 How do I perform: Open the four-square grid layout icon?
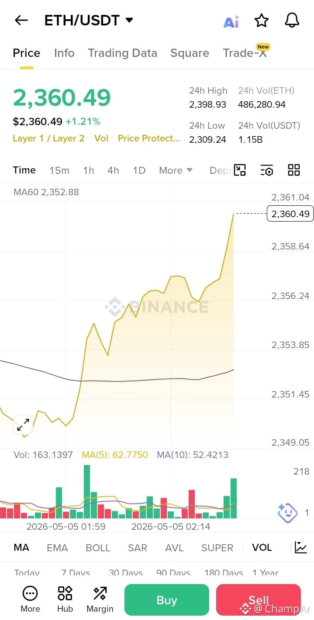[x=294, y=170]
